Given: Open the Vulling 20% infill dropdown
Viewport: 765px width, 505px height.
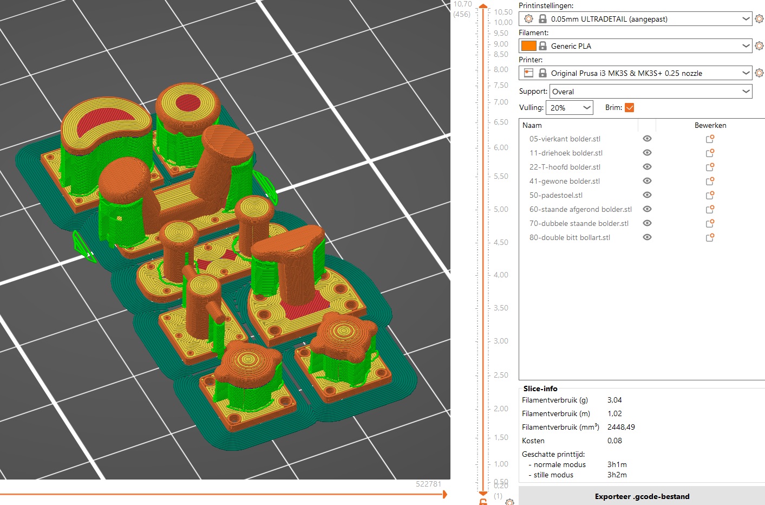Looking at the screenshot, I should click(x=570, y=107).
